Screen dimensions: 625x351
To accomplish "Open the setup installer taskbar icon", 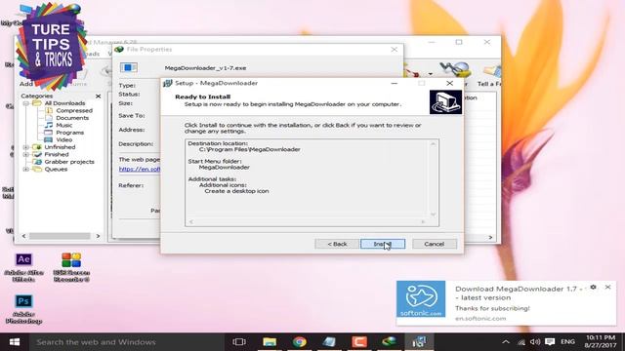I will tap(419, 342).
